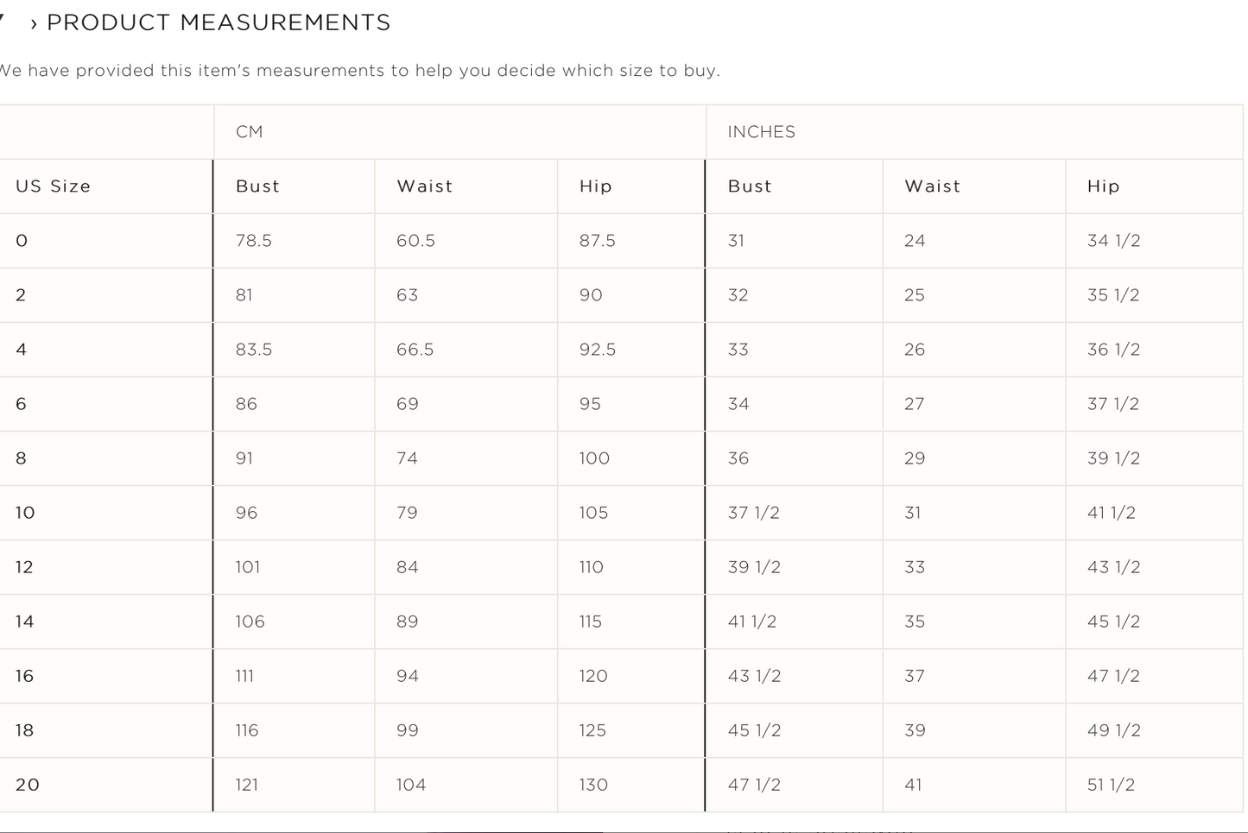Click the 37 1/2 bust inches value
1248x833 pixels.
(x=753, y=513)
